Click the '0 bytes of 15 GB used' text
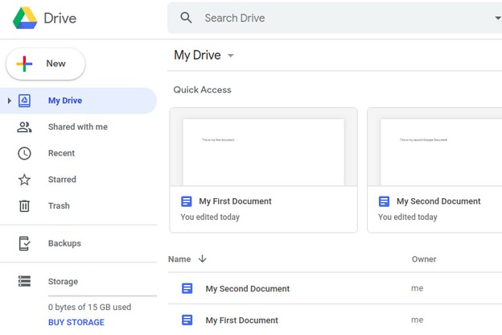This screenshot has height=335, width=502. (89, 307)
